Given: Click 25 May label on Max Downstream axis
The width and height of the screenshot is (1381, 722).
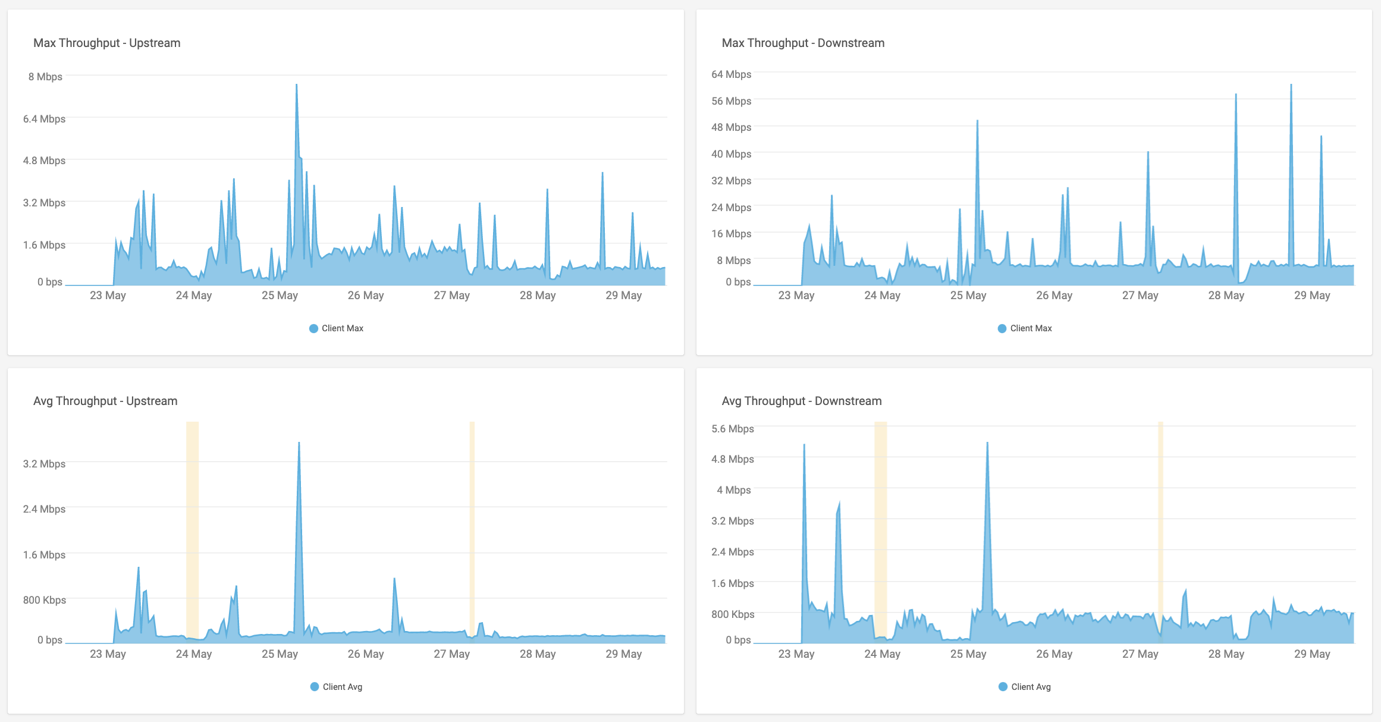Looking at the screenshot, I should pos(968,295).
